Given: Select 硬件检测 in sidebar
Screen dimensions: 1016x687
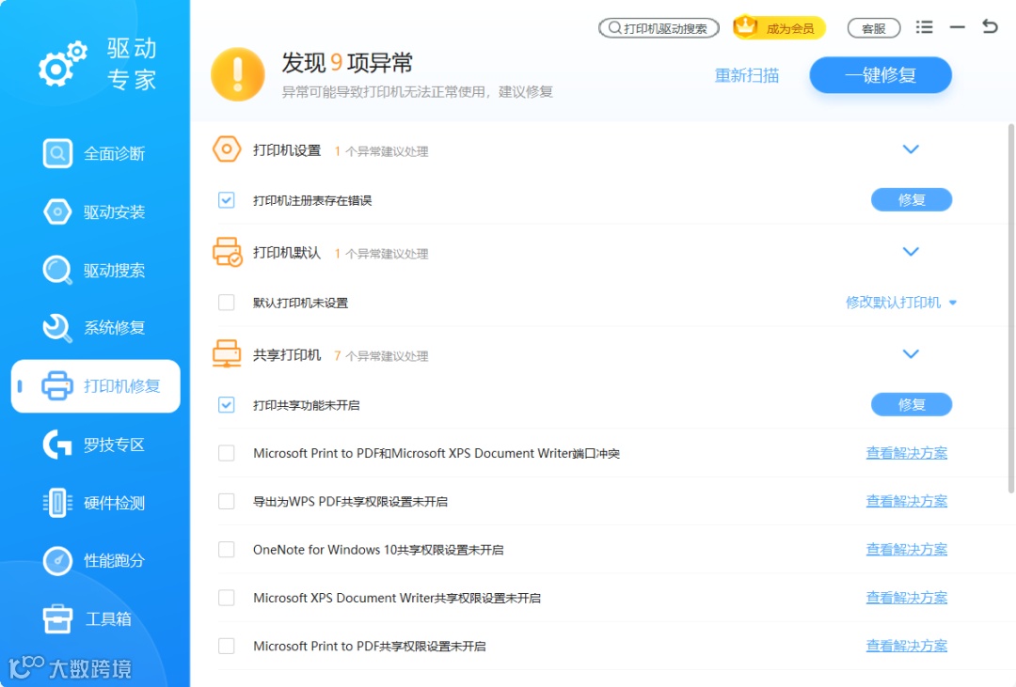Looking at the screenshot, I should pos(94,503).
